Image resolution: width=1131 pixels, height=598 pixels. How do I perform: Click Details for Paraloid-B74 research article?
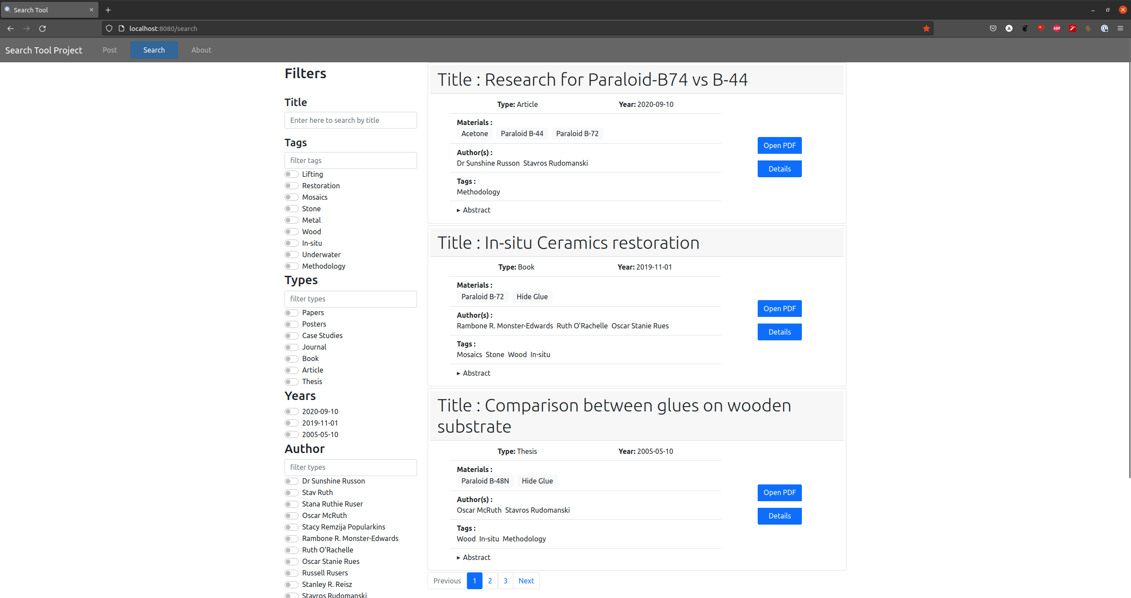[779, 169]
